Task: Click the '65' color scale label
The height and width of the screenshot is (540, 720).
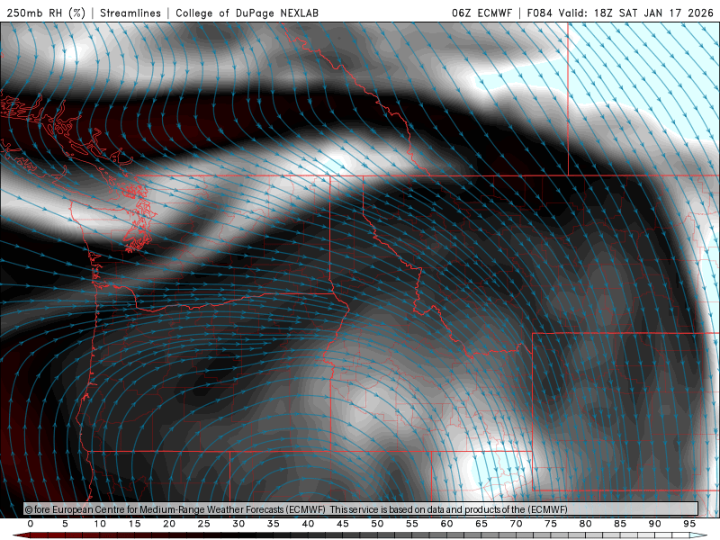Action: pos(481,524)
